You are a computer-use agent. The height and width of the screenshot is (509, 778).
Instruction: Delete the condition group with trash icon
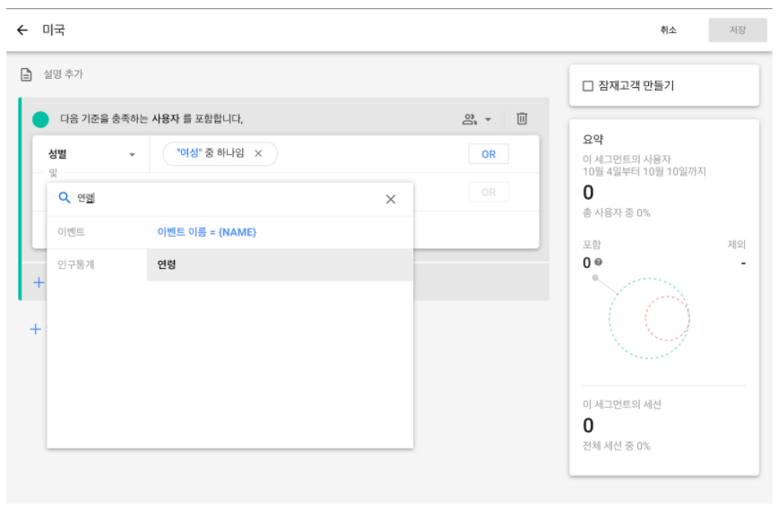pos(522,118)
